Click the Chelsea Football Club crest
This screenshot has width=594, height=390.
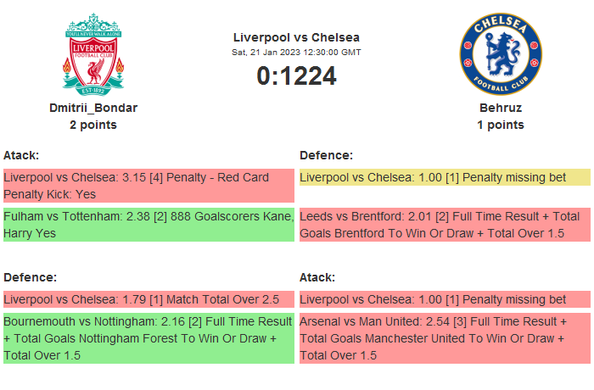(500, 53)
